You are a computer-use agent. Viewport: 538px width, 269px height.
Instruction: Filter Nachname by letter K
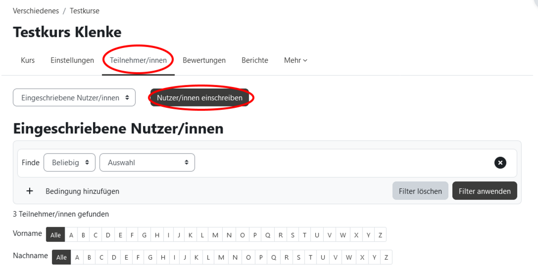pyautogui.click(x=196, y=258)
